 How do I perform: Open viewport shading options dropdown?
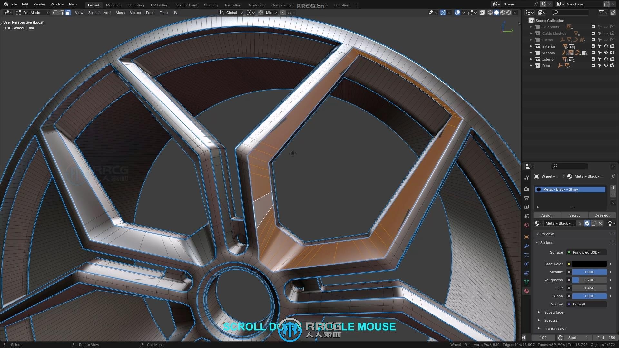(x=515, y=13)
